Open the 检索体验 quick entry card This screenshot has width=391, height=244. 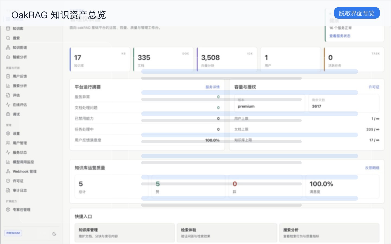[x=227, y=233]
